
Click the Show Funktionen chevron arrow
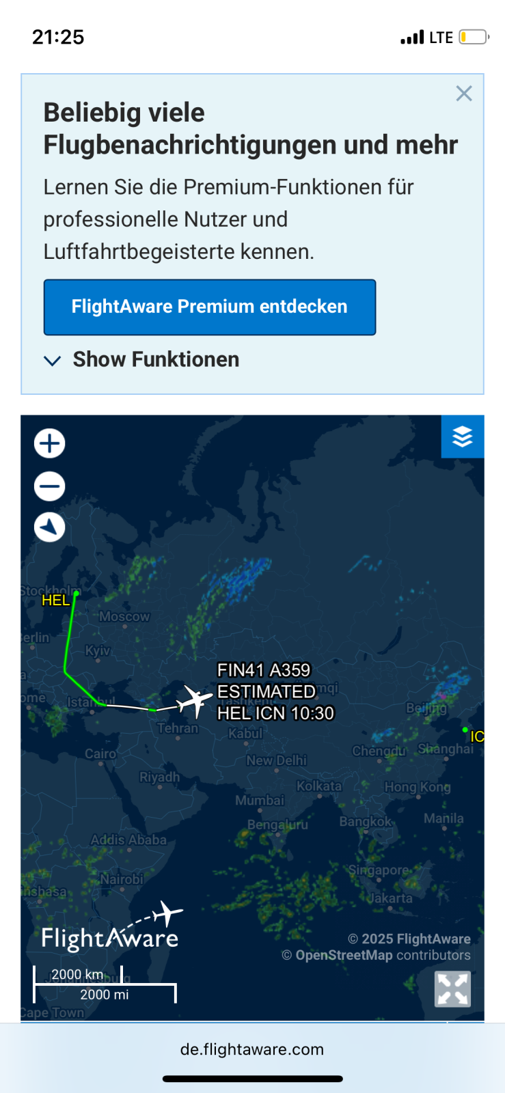pyautogui.click(x=53, y=360)
